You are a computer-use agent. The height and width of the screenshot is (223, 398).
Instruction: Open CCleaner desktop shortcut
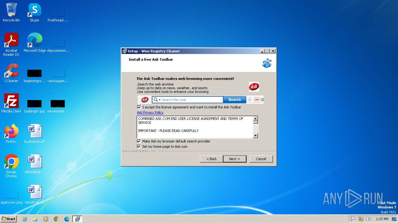(x=11, y=73)
